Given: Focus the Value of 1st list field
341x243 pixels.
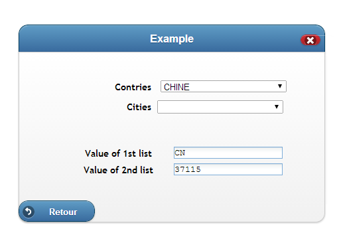Looking at the screenshot, I should coord(228,153).
